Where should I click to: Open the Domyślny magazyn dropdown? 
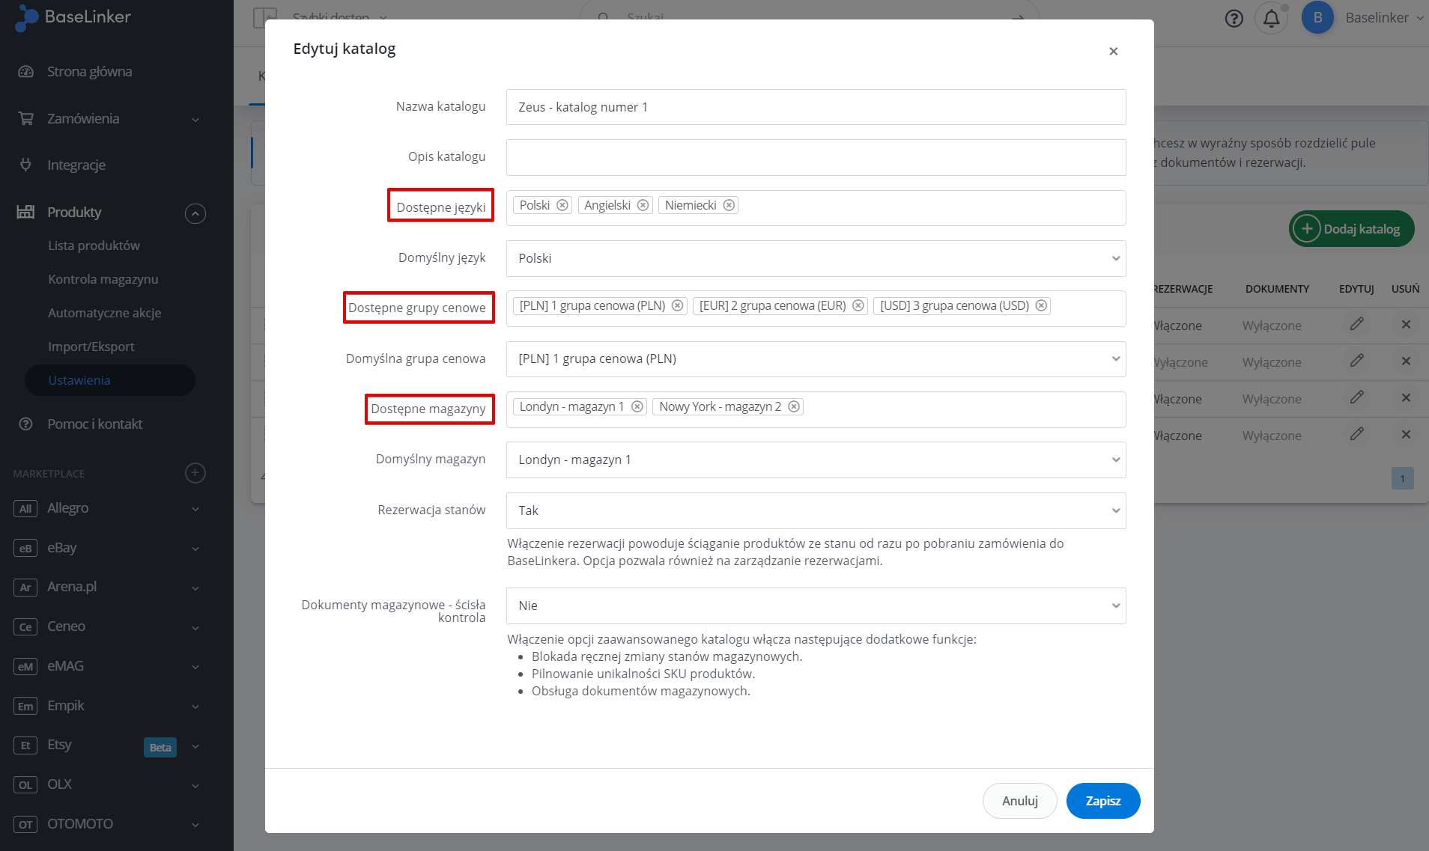(816, 460)
